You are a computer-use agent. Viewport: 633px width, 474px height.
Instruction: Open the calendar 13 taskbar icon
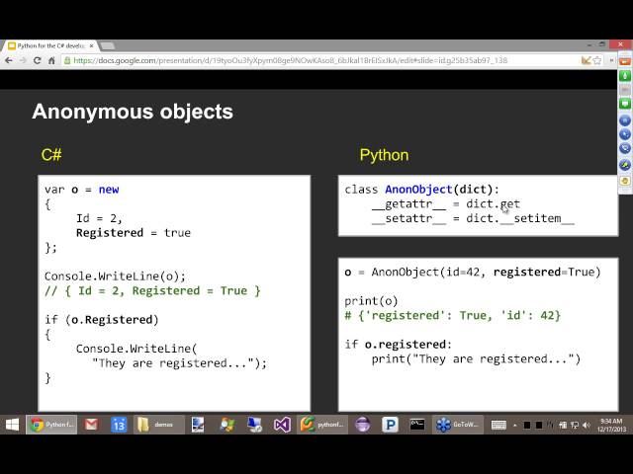[x=119, y=425]
